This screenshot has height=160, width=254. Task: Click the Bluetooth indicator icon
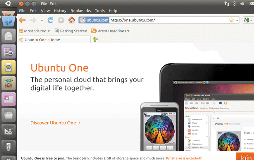(x=234, y=3)
